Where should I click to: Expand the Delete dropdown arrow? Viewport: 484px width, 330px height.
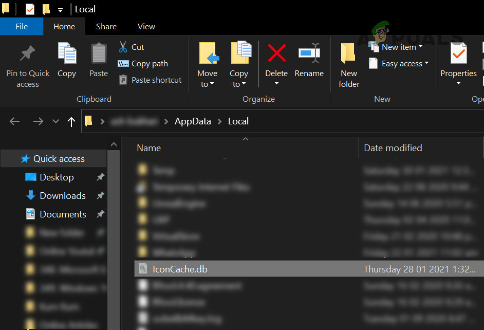pyautogui.click(x=276, y=83)
